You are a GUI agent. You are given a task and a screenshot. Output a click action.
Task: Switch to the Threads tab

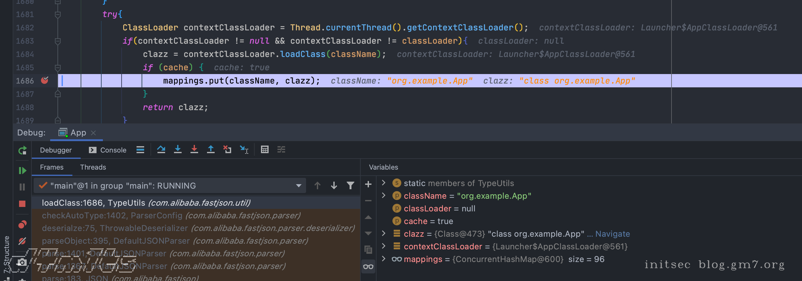click(93, 167)
